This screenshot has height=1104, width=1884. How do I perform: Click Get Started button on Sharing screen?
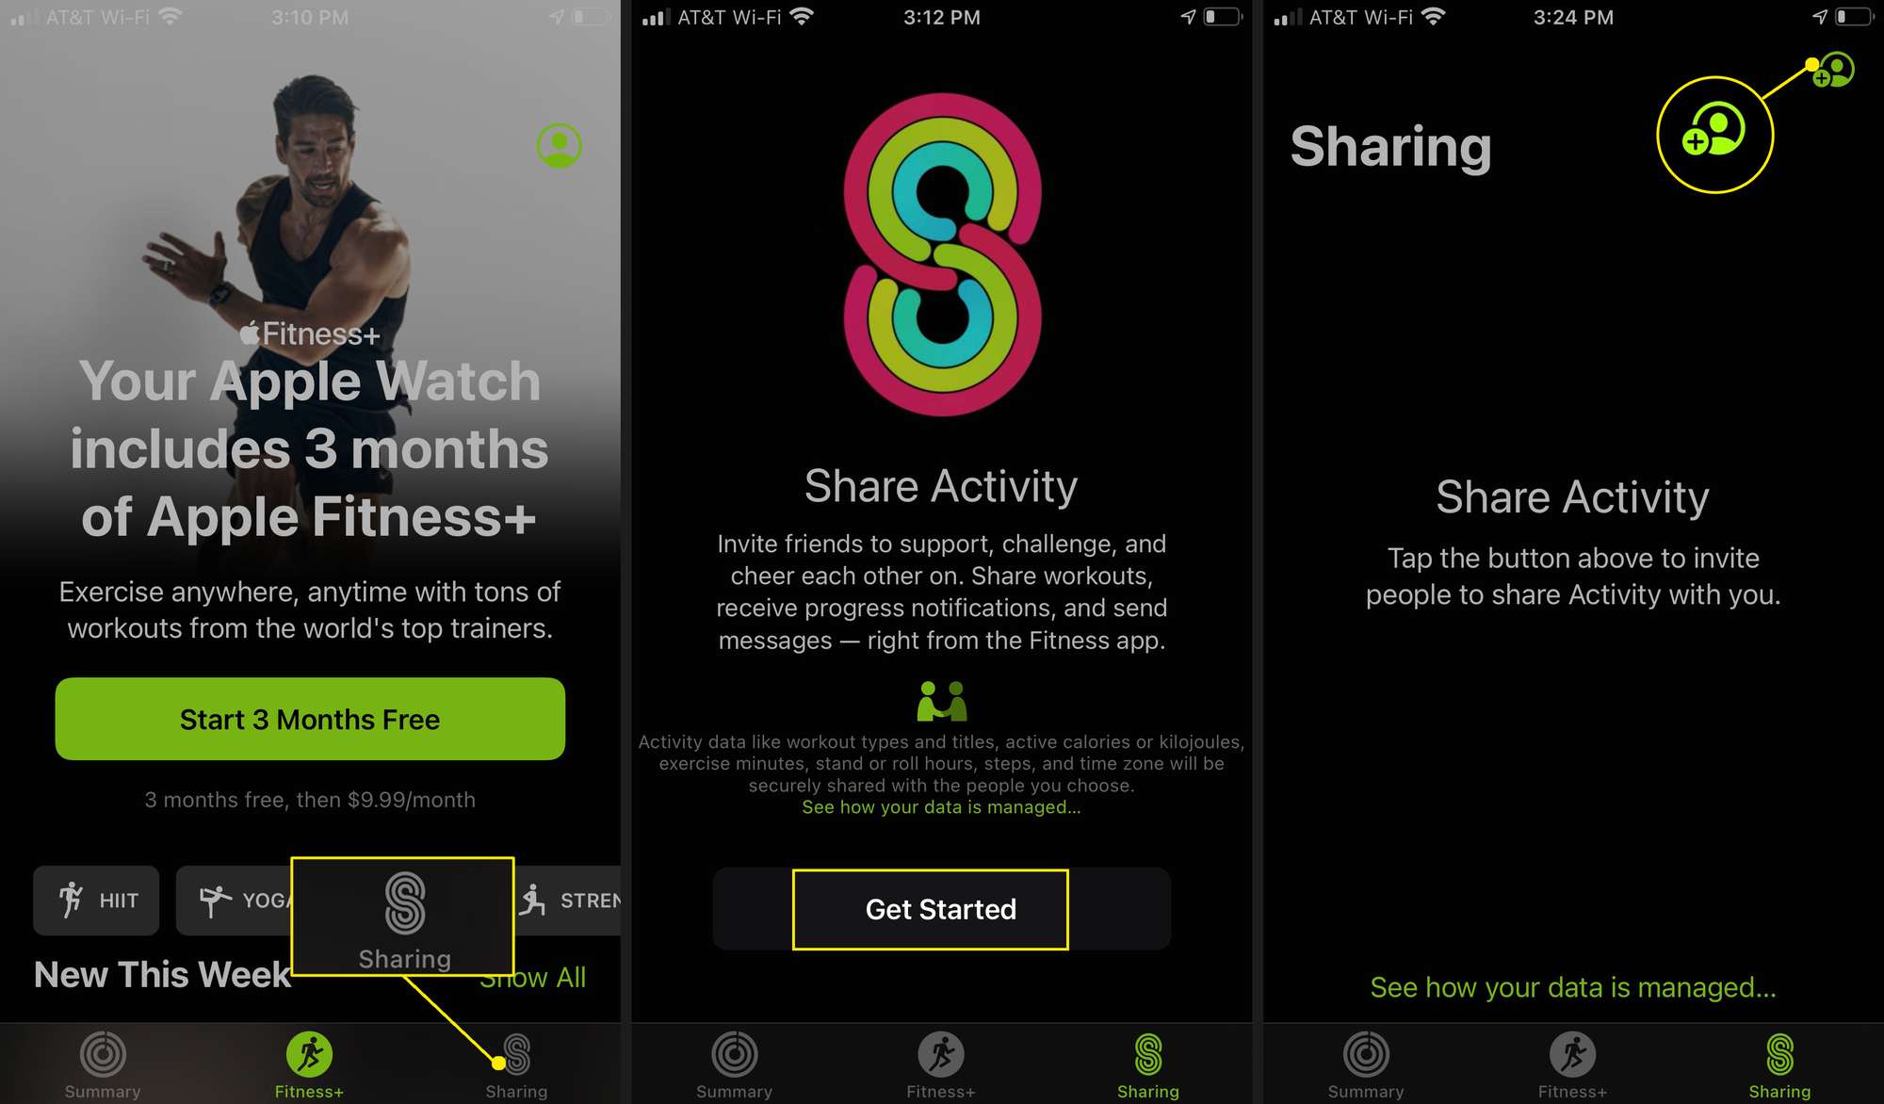click(x=939, y=908)
